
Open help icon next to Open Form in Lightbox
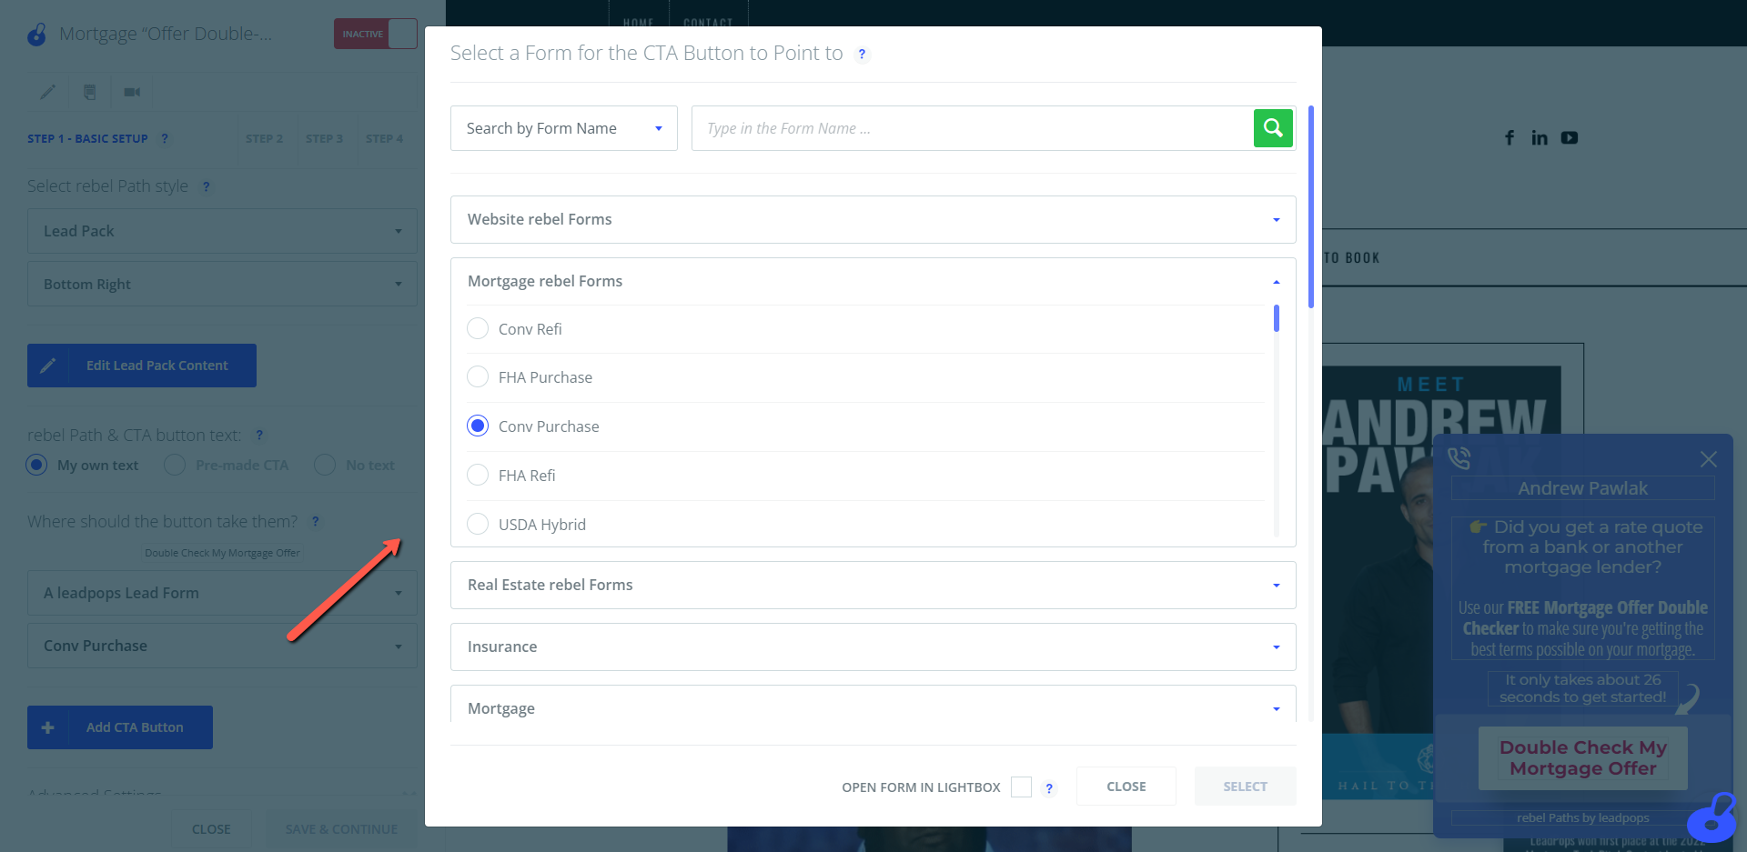1049,788
